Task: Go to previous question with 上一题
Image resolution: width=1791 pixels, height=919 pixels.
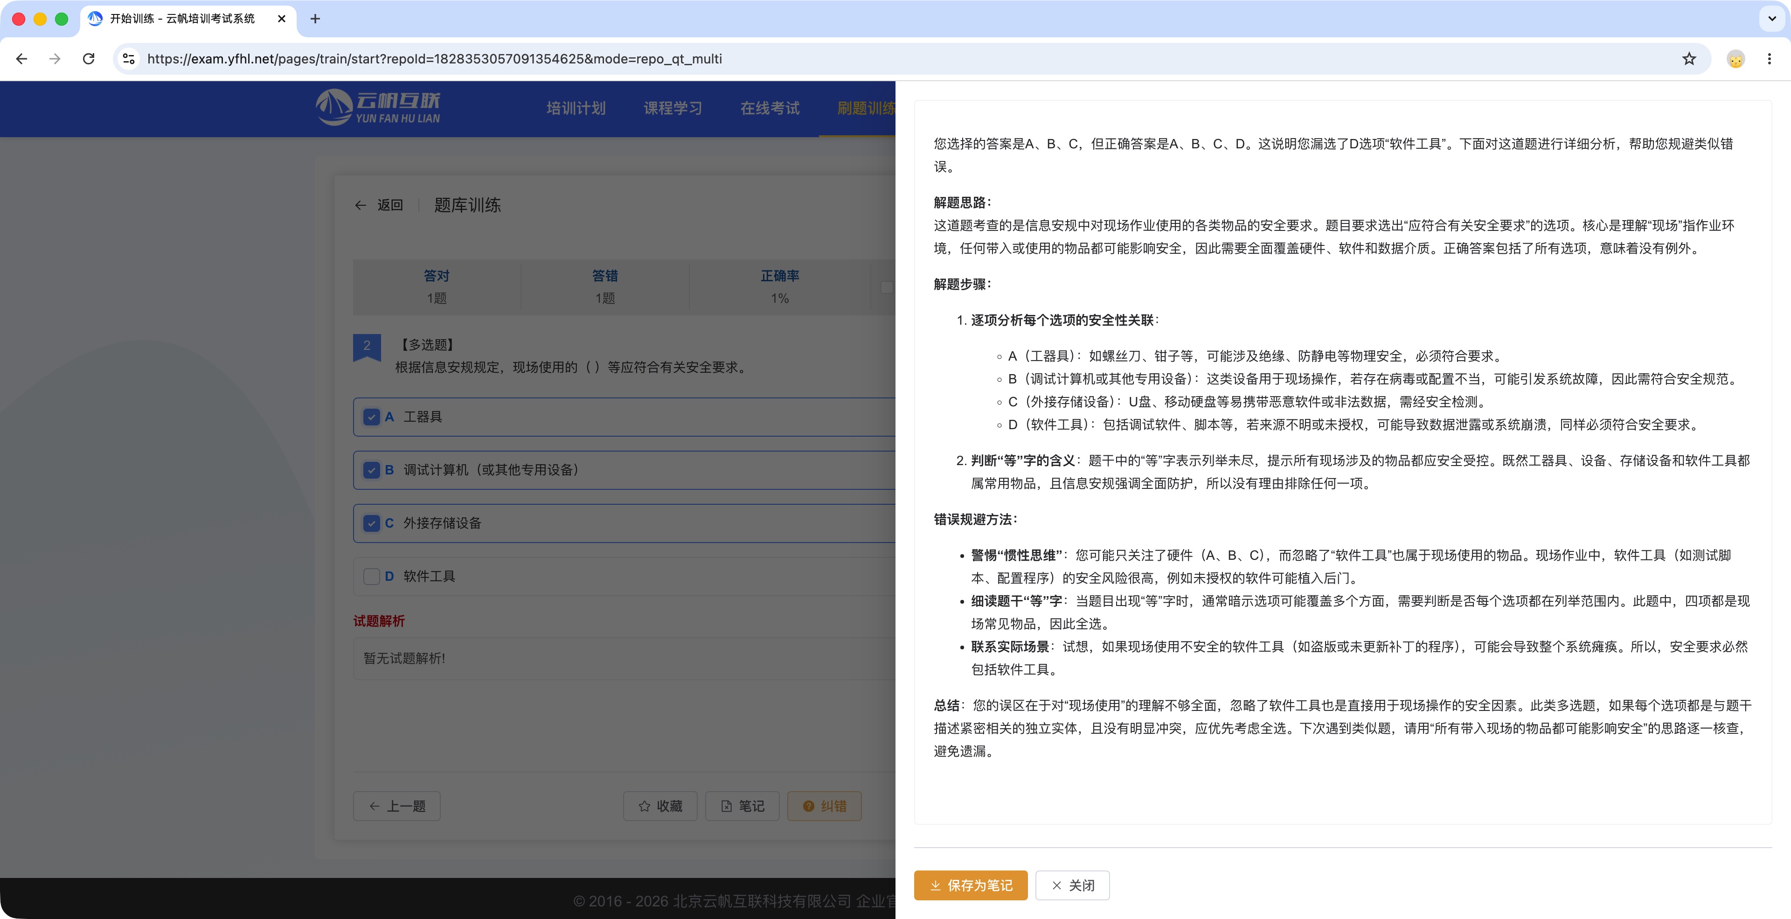Action: (396, 806)
